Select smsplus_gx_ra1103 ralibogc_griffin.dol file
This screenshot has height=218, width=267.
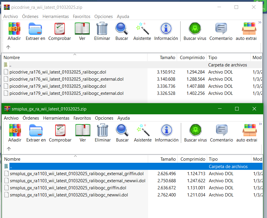click(x=68, y=188)
